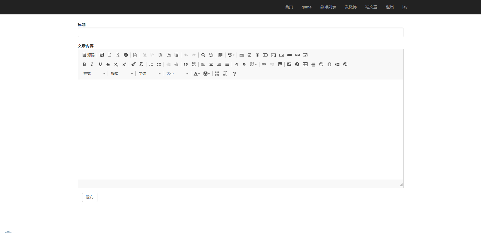Screen dimensions: 481x233
Task: Open the 字体 font dropdown
Action: pos(149,74)
